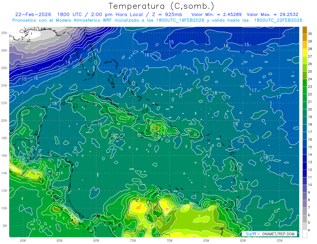
Task: Click the 16N latitude axis label
Action: (4, 156)
